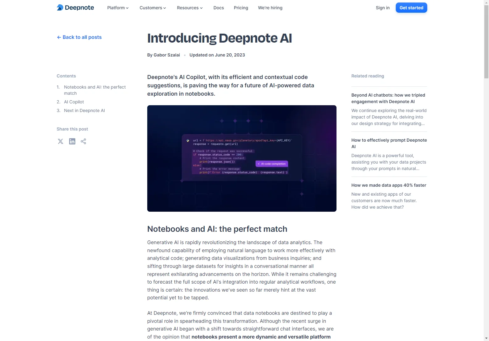Click the Related reading label

(368, 76)
